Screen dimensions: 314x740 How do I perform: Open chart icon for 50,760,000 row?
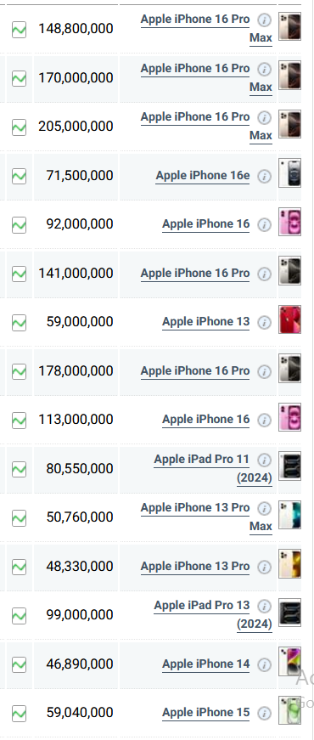click(x=19, y=517)
